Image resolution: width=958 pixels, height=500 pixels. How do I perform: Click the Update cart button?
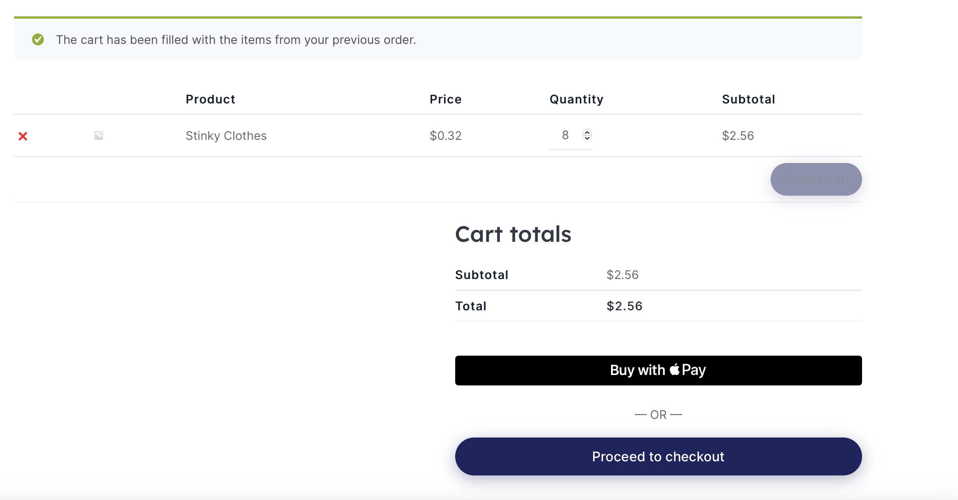(x=816, y=179)
